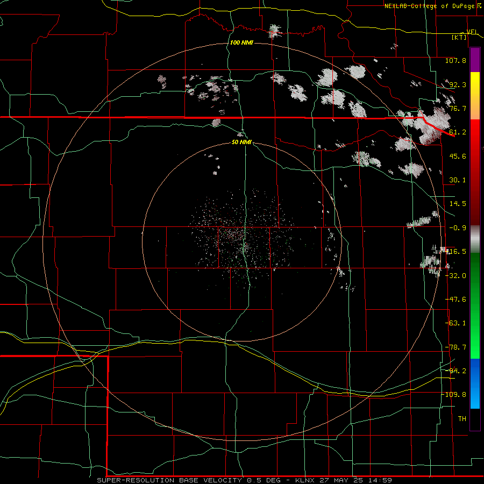Pick the purple segment of the color bar
Image resolution: width=484 pixels, height=484 pixels.
pos(475,60)
